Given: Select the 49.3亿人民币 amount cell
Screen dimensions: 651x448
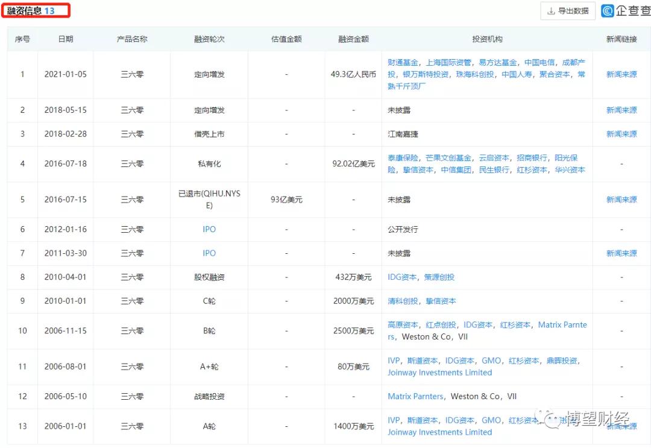Looking at the screenshot, I should [x=353, y=74].
